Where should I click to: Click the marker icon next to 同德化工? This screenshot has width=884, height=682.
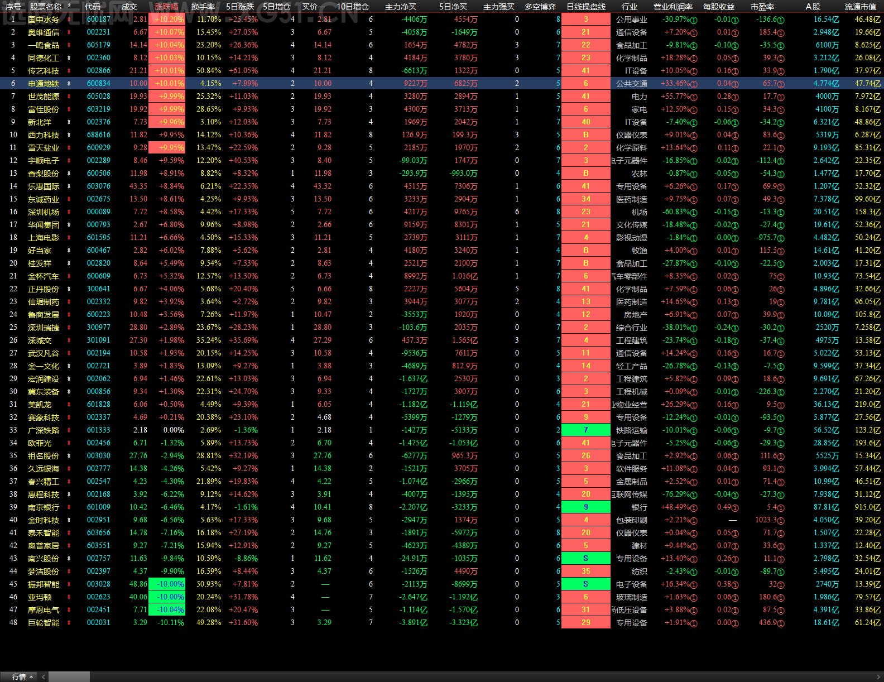coord(69,58)
